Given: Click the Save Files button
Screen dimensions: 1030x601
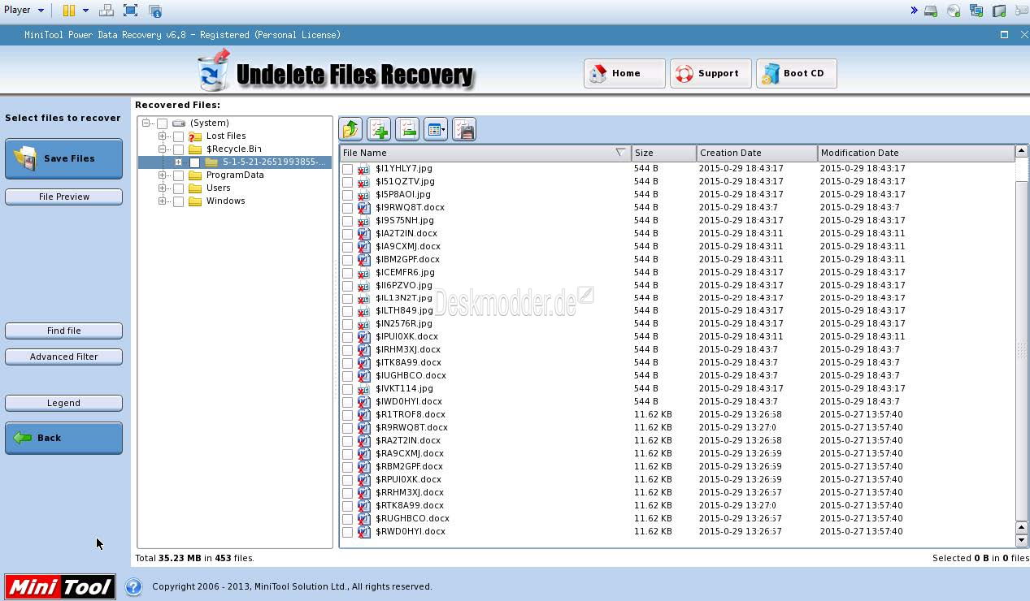Looking at the screenshot, I should [x=63, y=158].
